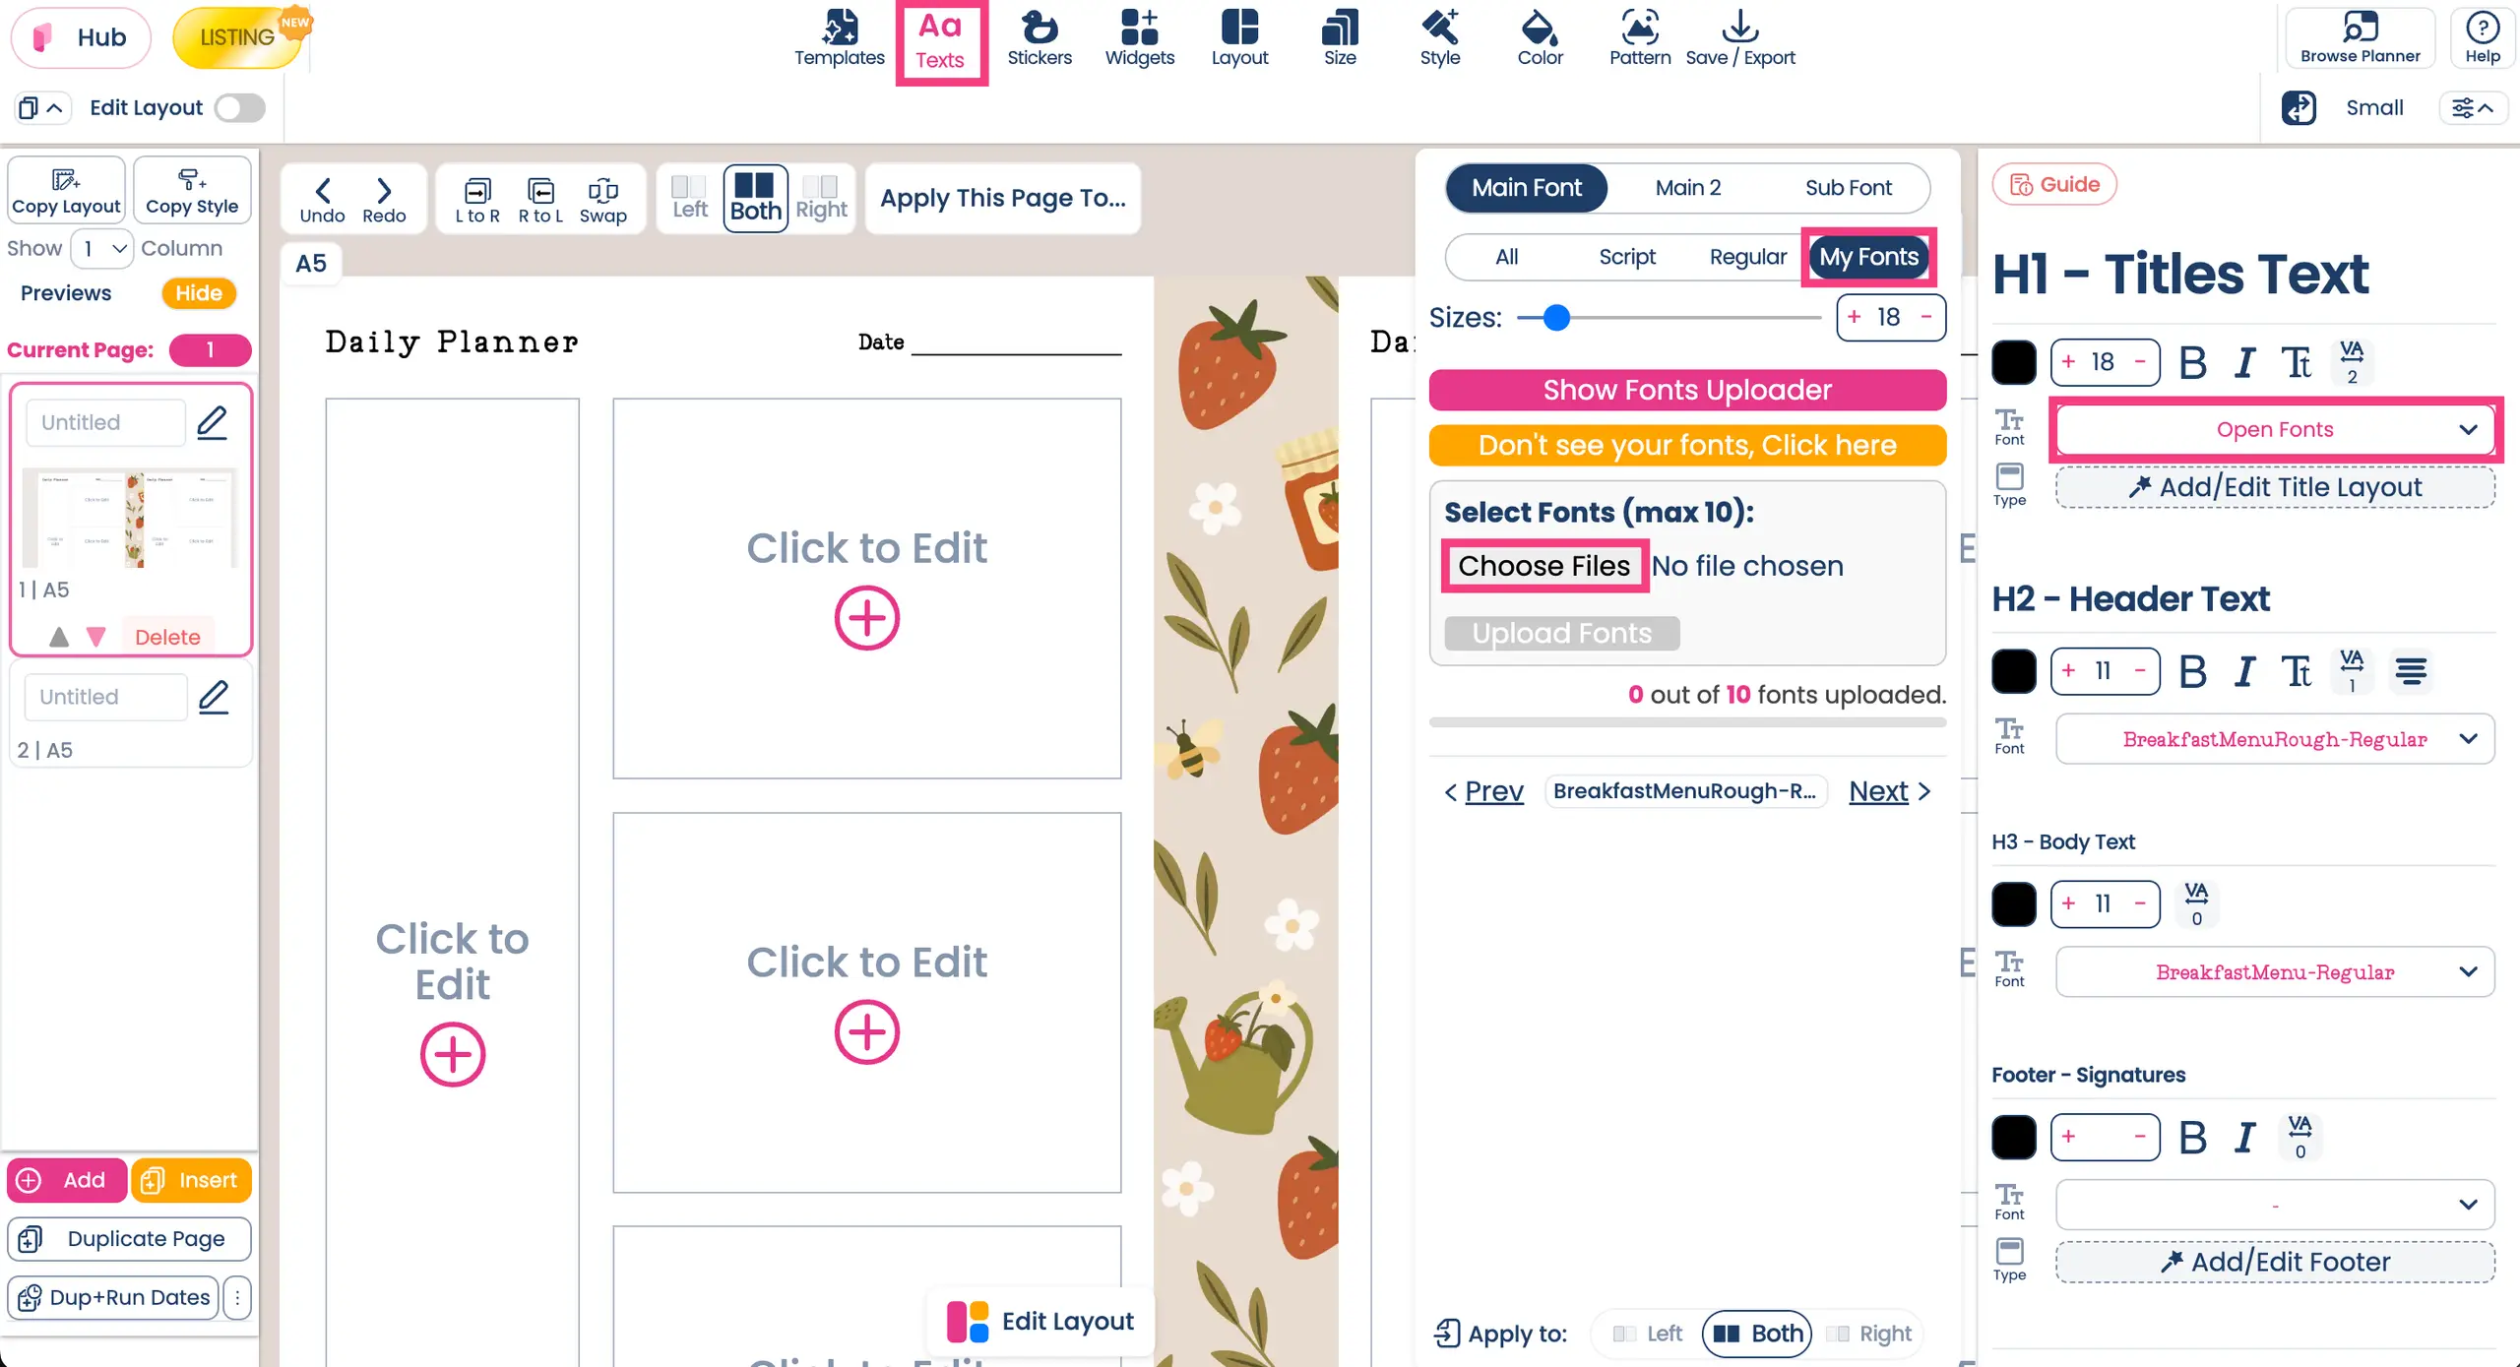Viewport: 2520px width, 1367px height.
Task: Open the BreakfastMenu-Regular font dropdown
Action: (x=2275, y=972)
